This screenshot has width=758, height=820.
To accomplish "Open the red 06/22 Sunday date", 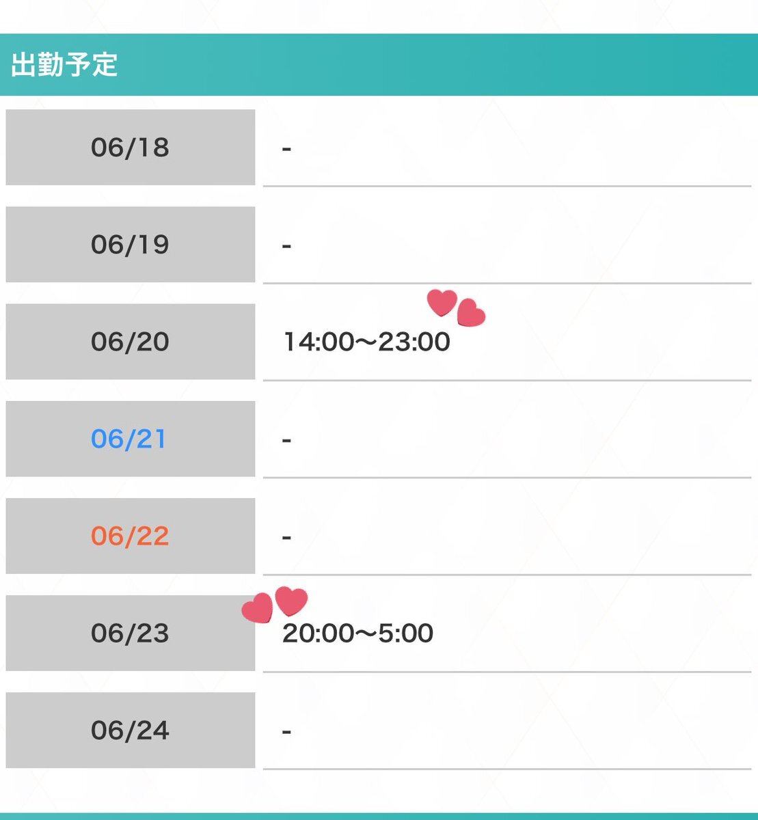I will (x=131, y=536).
